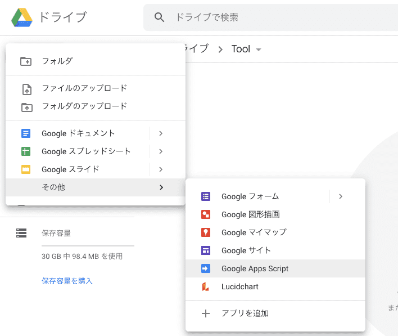This screenshot has width=398, height=336.
Task: Click the 保存容量を購入 link
Action: pyautogui.click(x=67, y=281)
